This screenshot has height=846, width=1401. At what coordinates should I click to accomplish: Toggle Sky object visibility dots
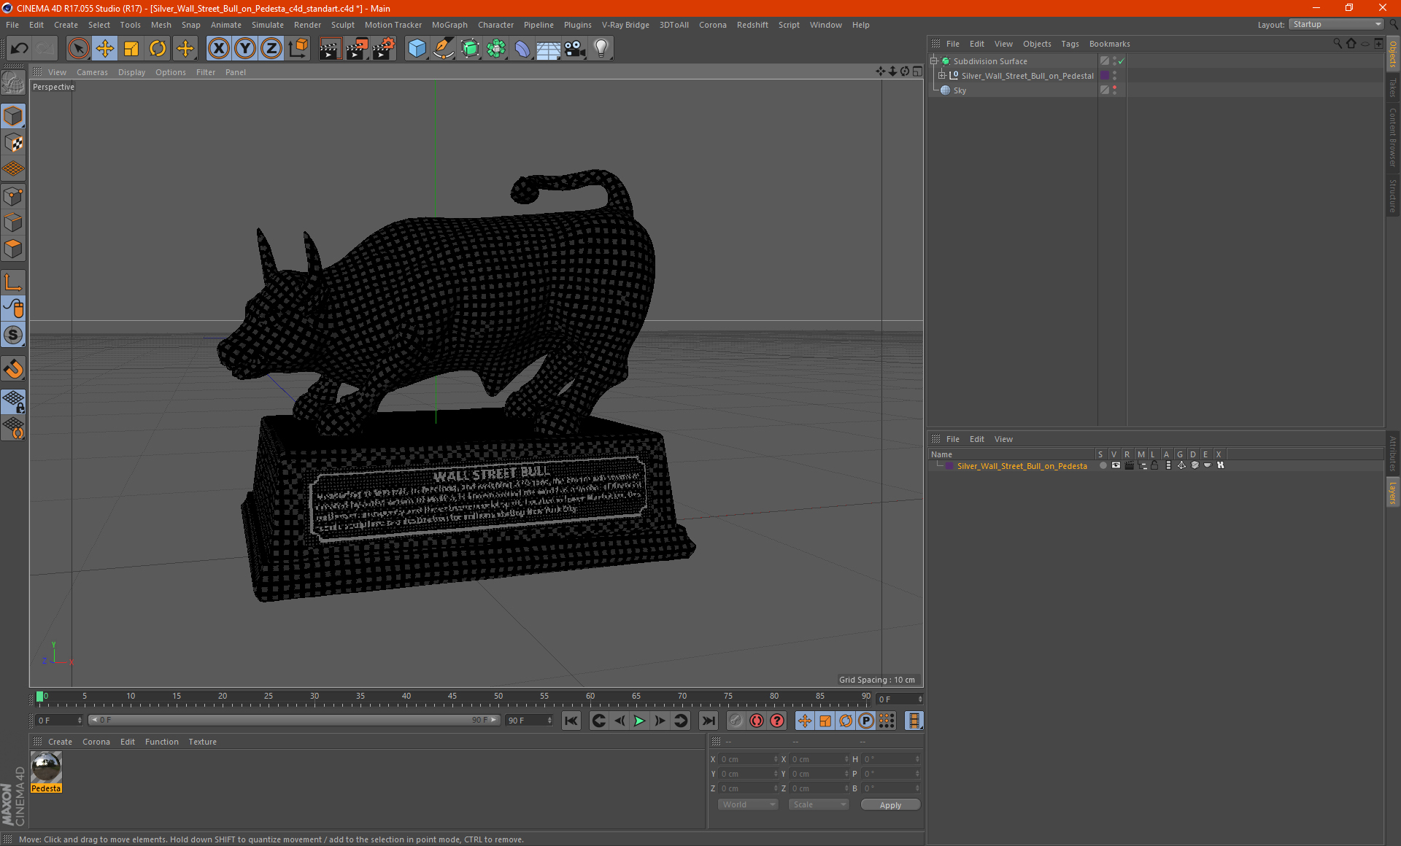[x=1114, y=90]
